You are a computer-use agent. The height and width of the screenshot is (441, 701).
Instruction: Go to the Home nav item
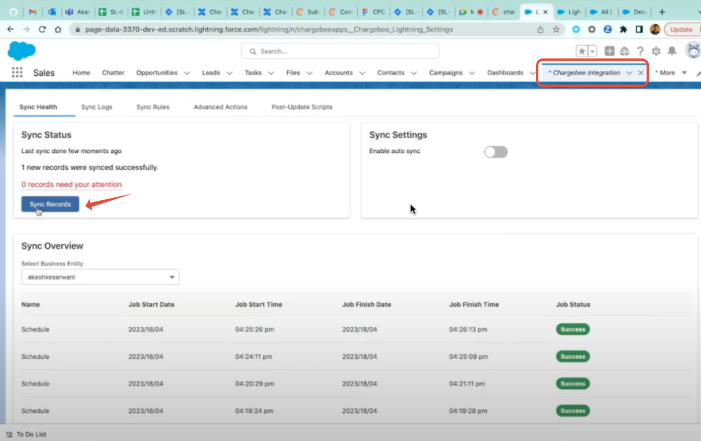81,73
